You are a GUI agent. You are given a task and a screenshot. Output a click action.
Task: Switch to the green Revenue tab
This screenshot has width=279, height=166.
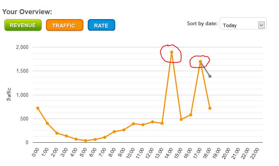point(23,26)
